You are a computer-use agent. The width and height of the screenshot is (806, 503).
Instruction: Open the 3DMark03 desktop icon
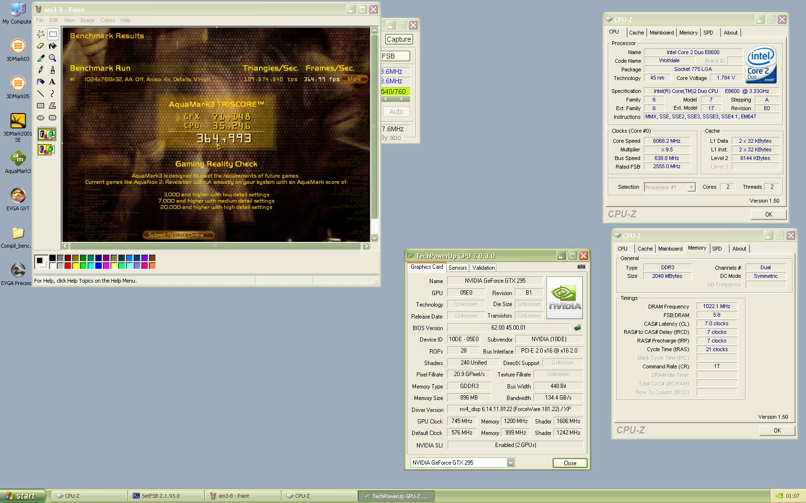pos(18,50)
